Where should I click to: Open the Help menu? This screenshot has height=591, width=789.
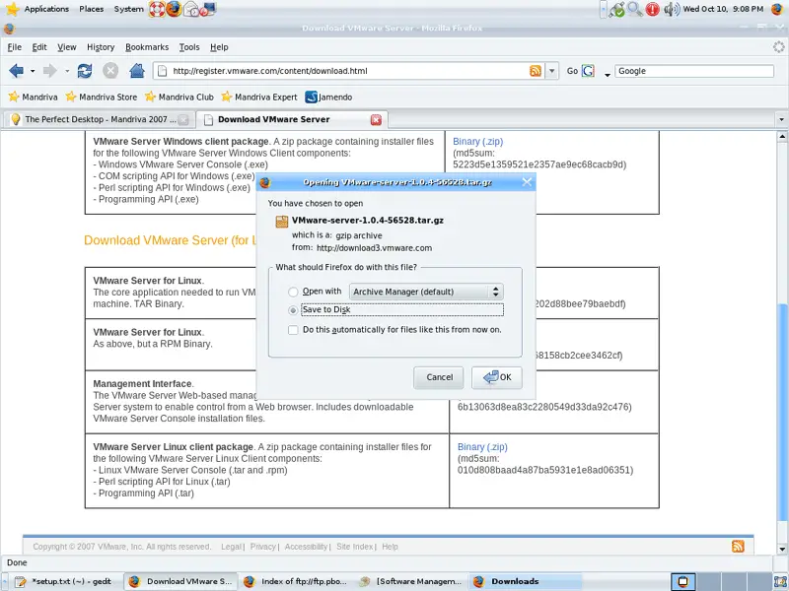(219, 47)
